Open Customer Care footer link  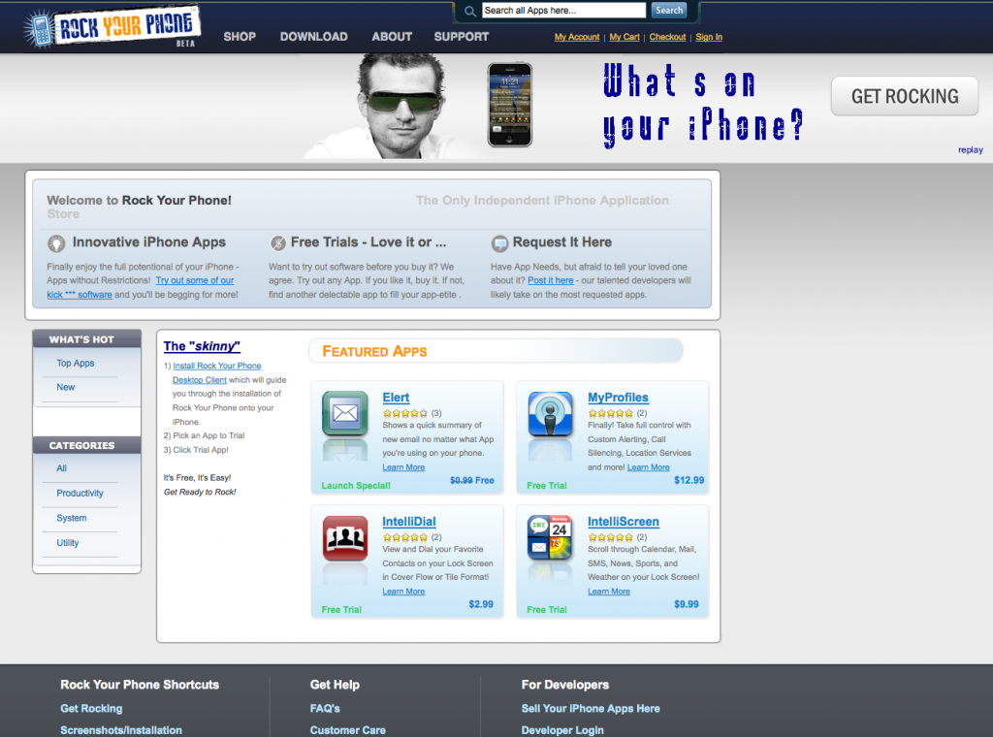(x=348, y=730)
